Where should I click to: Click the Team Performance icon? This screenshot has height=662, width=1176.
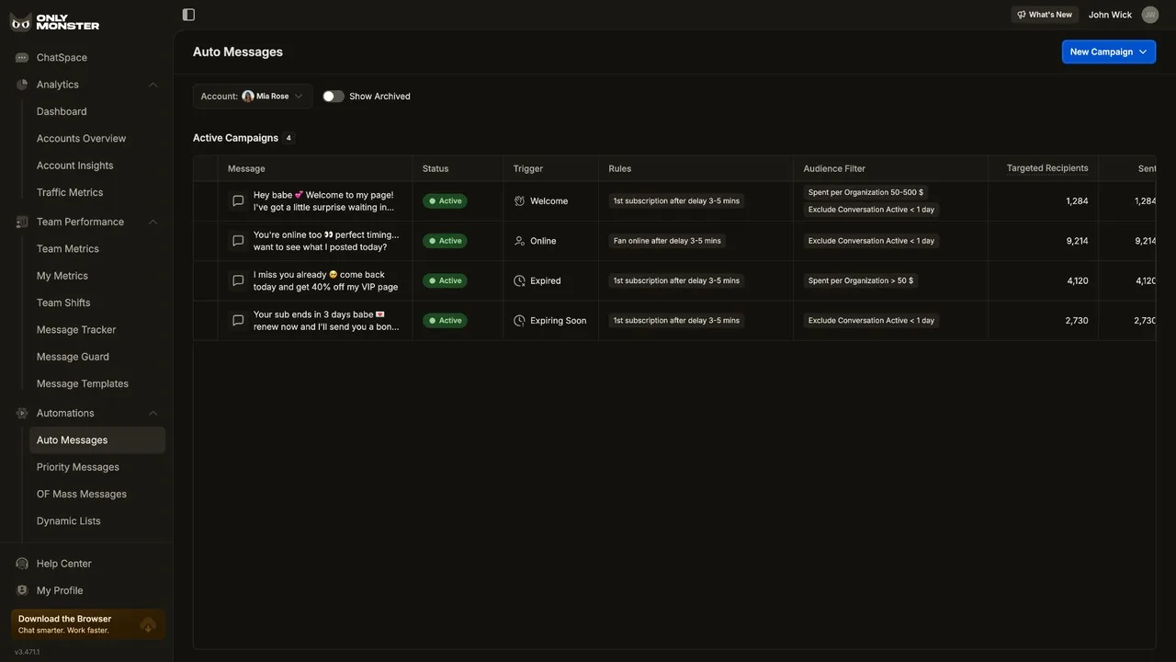coord(22,222)
